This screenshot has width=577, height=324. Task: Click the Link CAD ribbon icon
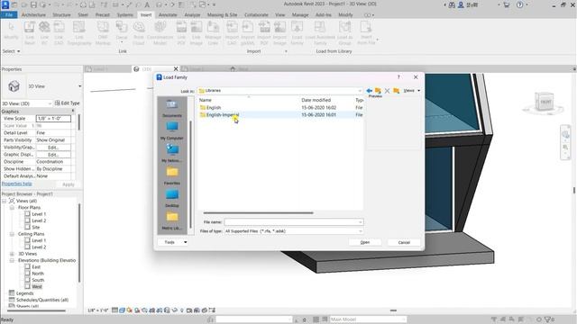click(59, 33)
